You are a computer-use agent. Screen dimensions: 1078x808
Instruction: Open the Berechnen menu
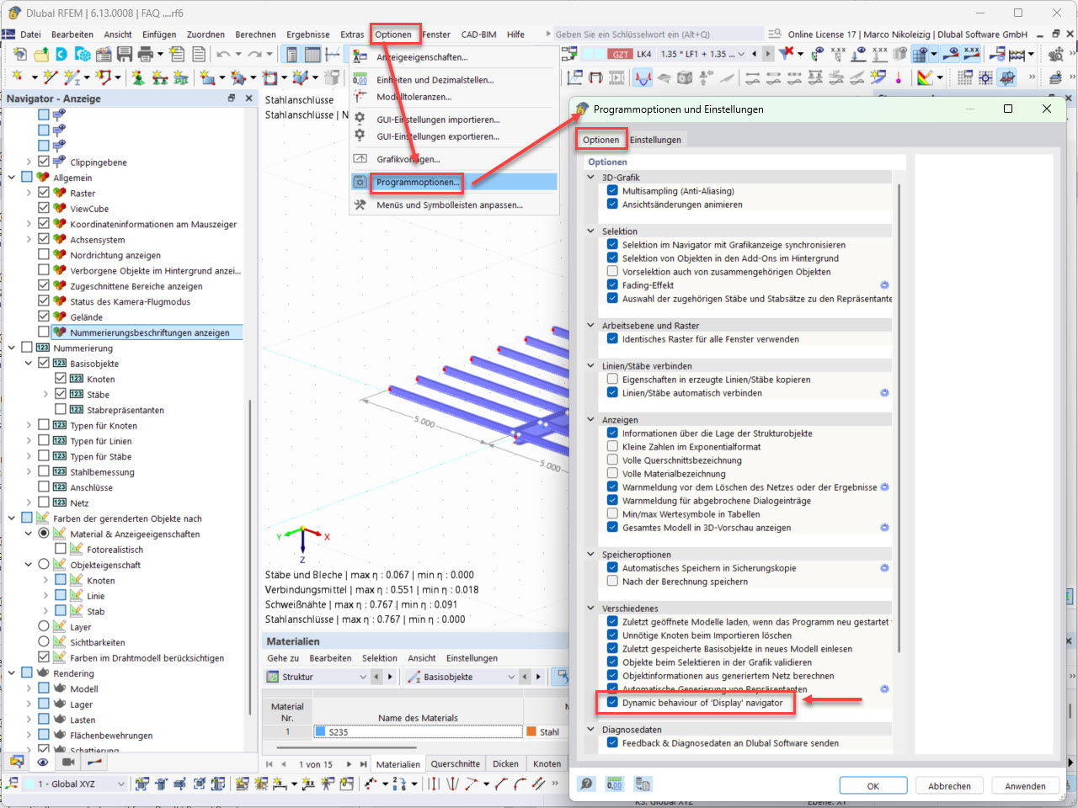pos(255,35)
